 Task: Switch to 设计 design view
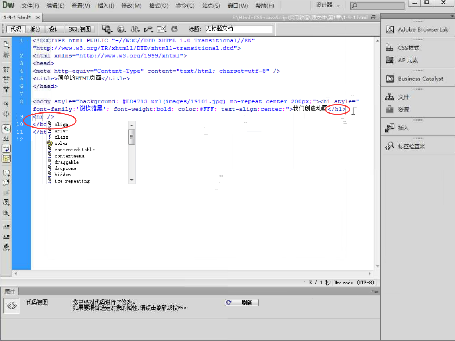point(54,29)
